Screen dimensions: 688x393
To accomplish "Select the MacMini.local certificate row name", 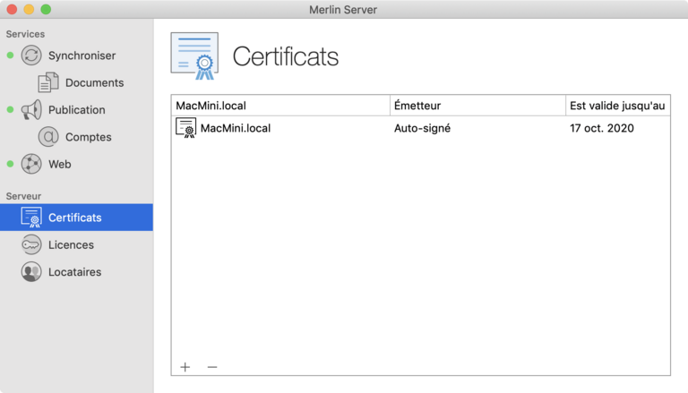I will point(236,129).
